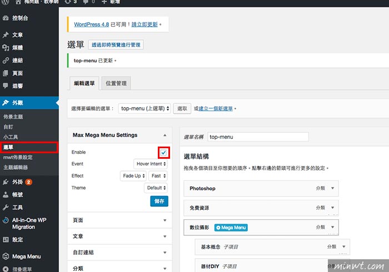The width and height of the screenshot is (389, 272).
Task: Switch to the 編輯選單 tab
Action: click(x=84, y=83)
